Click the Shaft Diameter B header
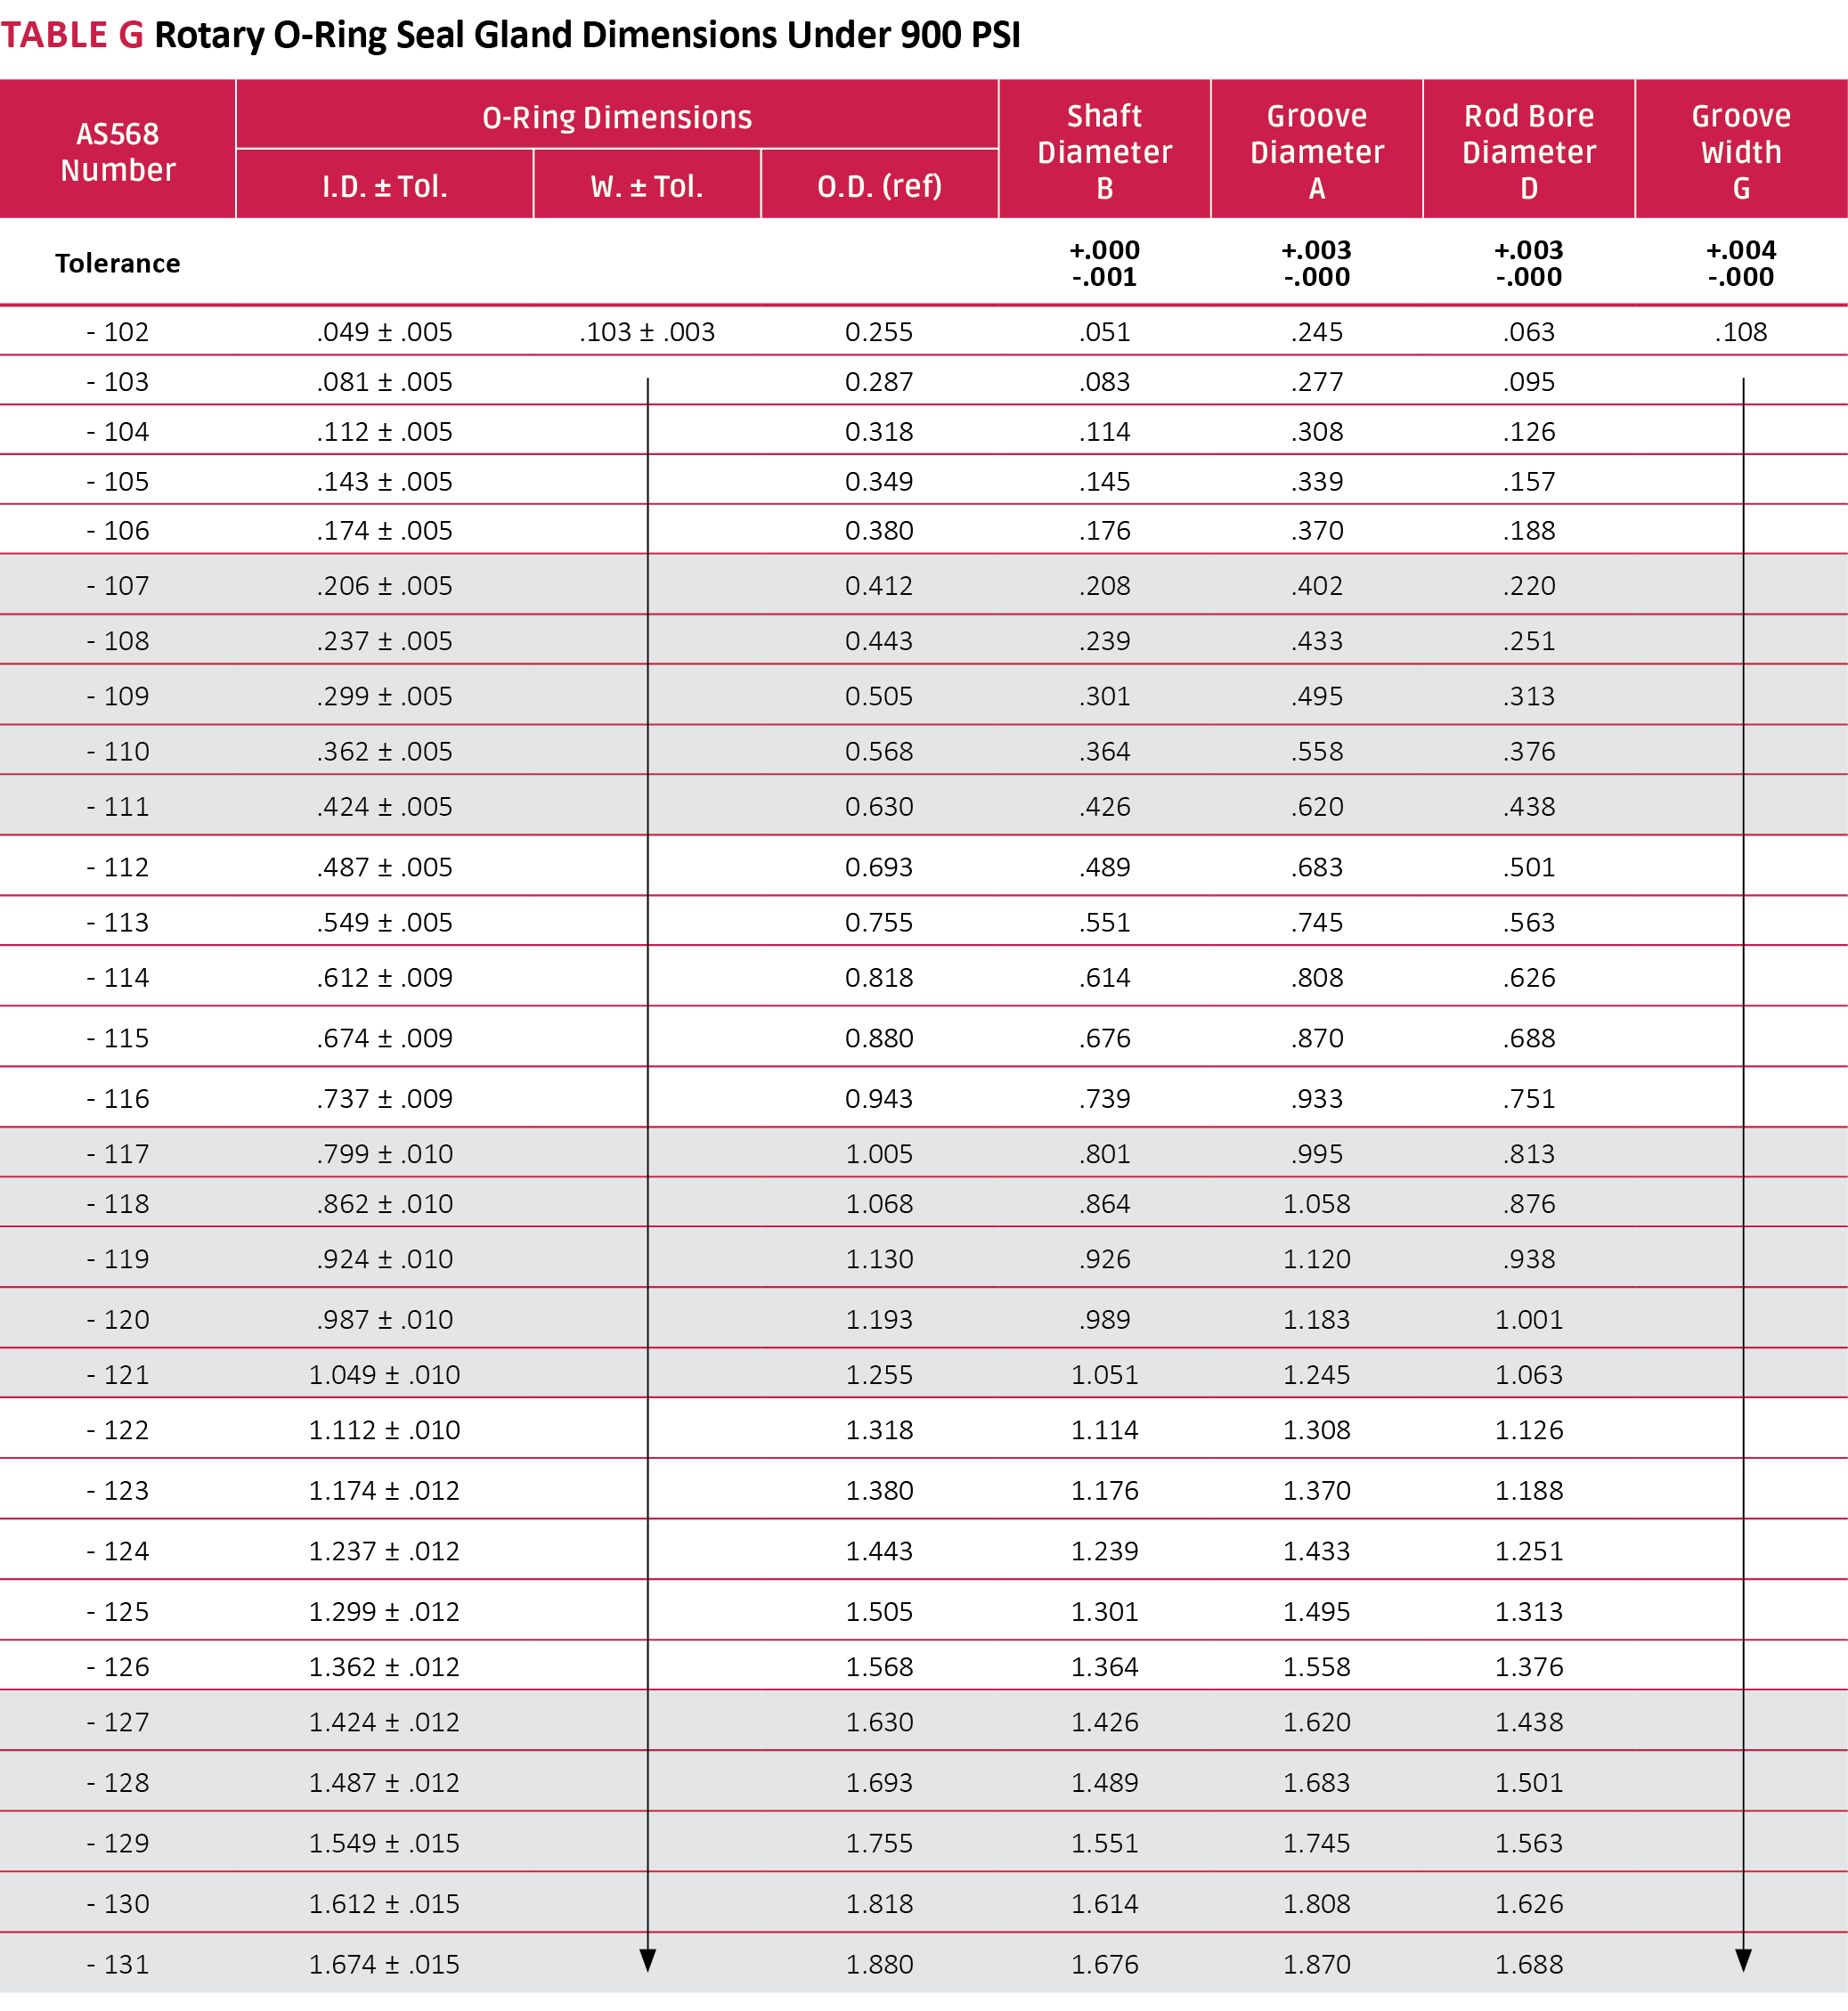This screenshot has width=1848, height=2011. click(x=1104, y=152)
